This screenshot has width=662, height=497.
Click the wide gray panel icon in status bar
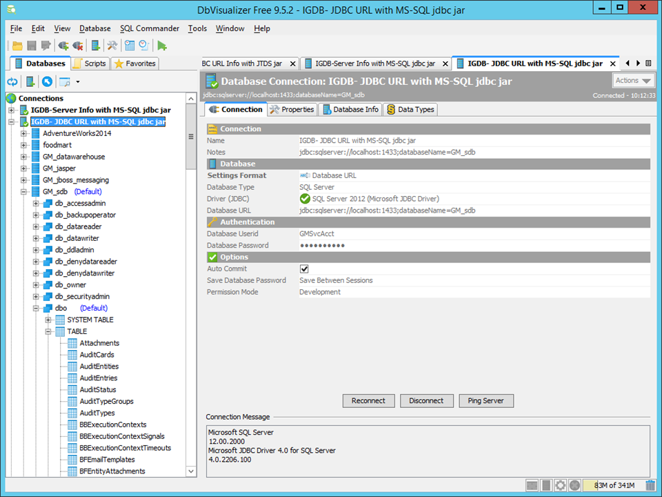[532, 485]
